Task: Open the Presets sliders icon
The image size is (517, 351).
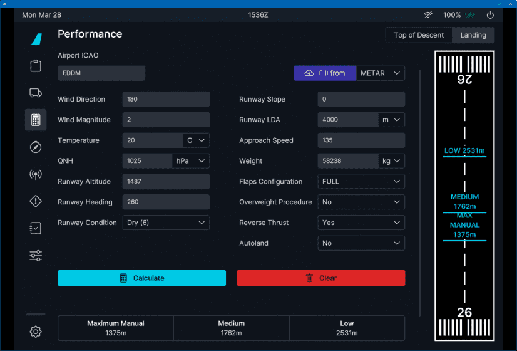Action: [x=36, y=256]
